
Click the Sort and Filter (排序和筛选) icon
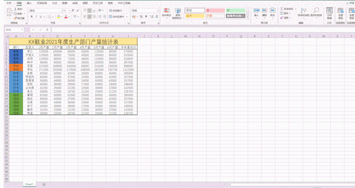pyautogui.click(x=303, y=11)
